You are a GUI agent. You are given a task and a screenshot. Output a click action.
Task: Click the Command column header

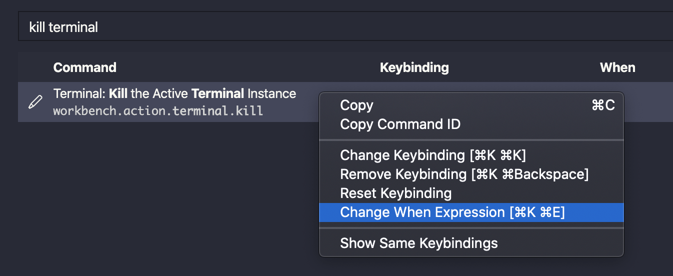[x=85, y=67]
